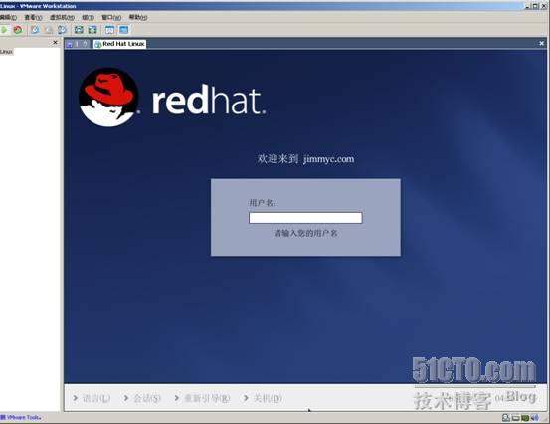Open the 窗口(W) menu
Viewport: 550px width, 424px height.
coord(111,17)
